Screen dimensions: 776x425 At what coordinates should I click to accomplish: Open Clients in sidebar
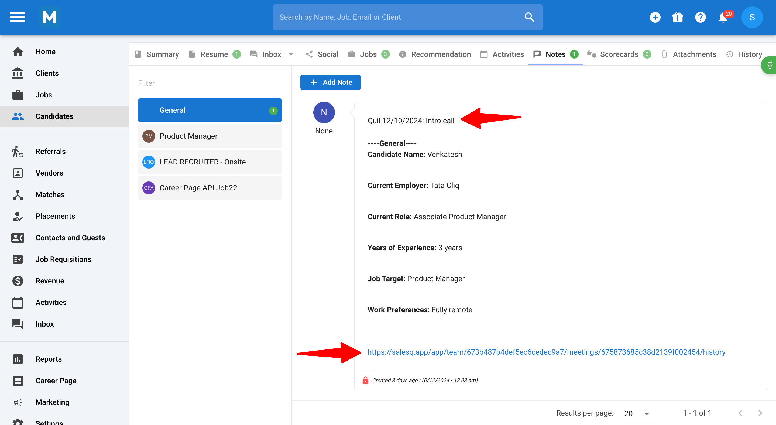64,73
